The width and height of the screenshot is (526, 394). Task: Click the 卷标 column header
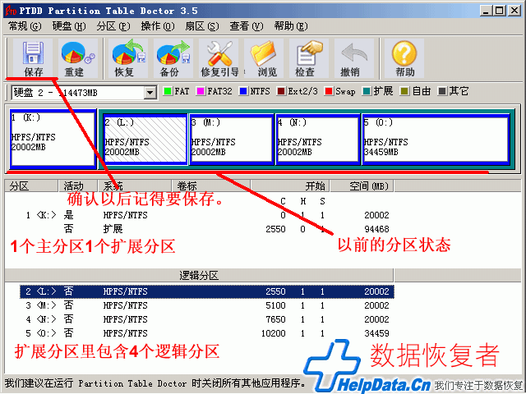coord(211,186)
